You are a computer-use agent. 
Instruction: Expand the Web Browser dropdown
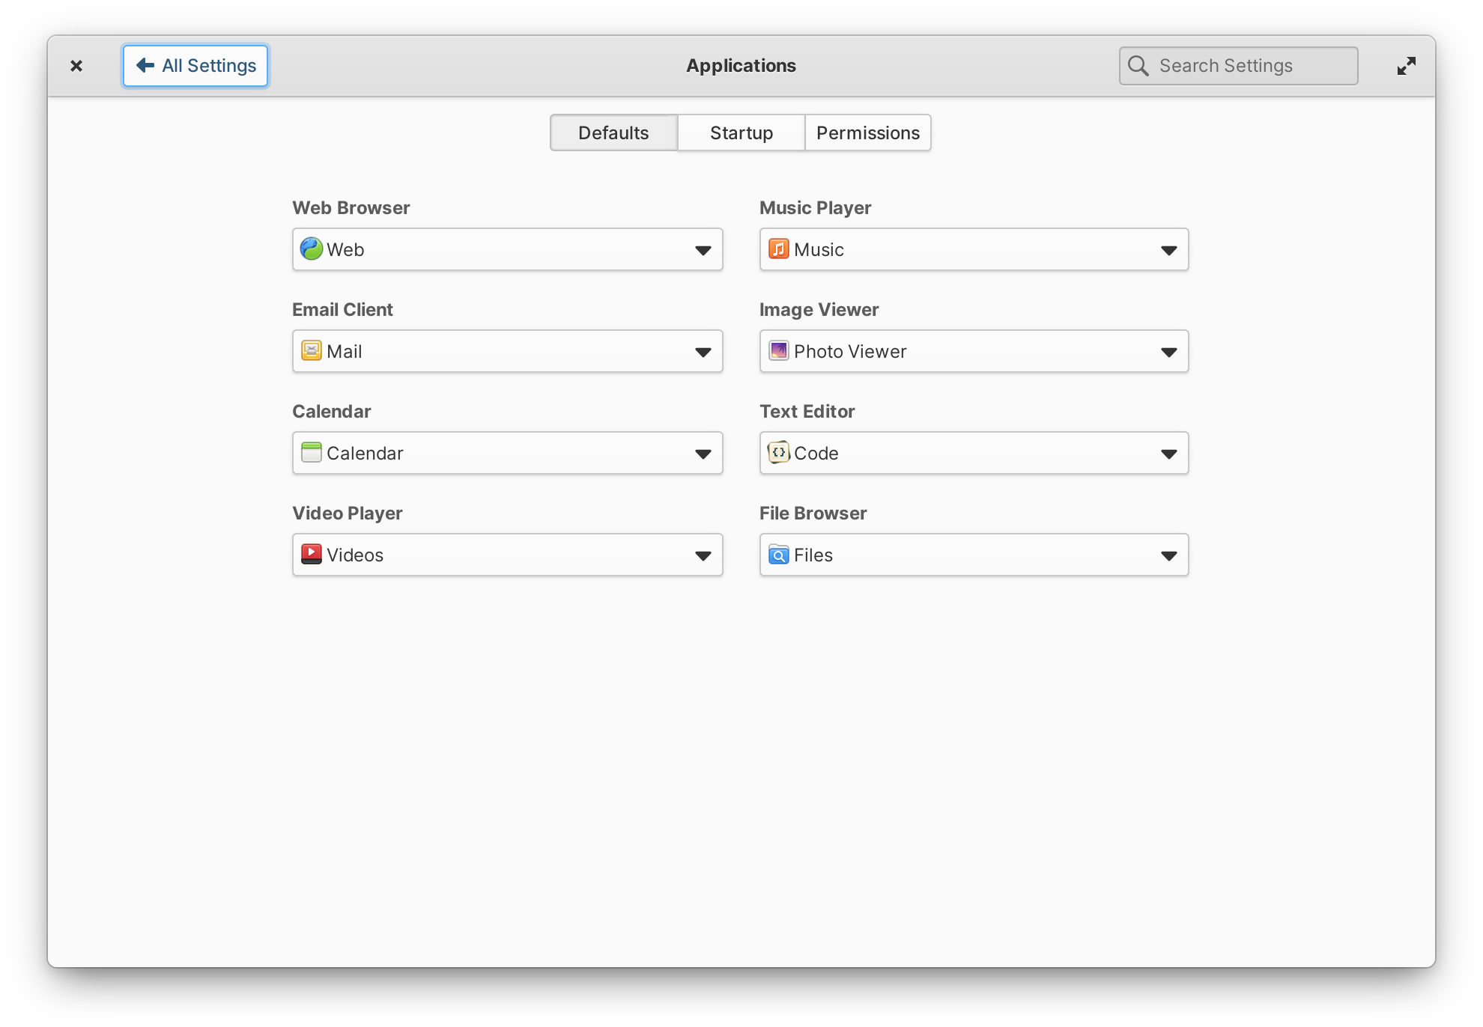[702, 249]
